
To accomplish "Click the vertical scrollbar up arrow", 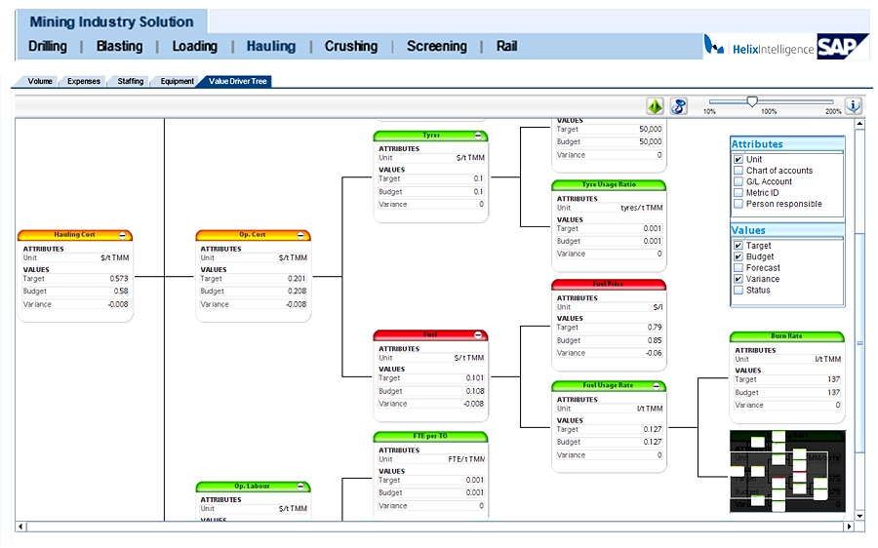I will (x=859, y=124).
